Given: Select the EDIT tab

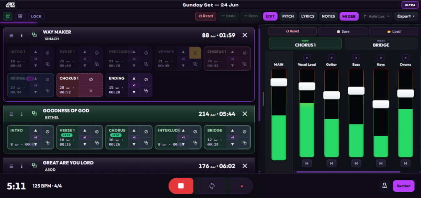Looking at the screenshot, I should click(x=270, y=16).
